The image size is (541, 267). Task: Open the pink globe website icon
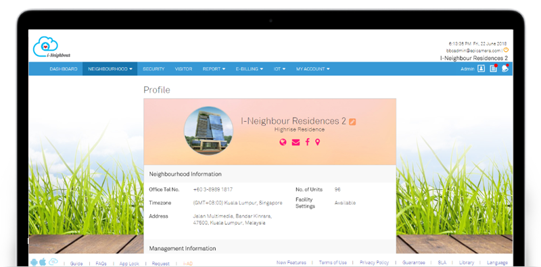point(283,142)
